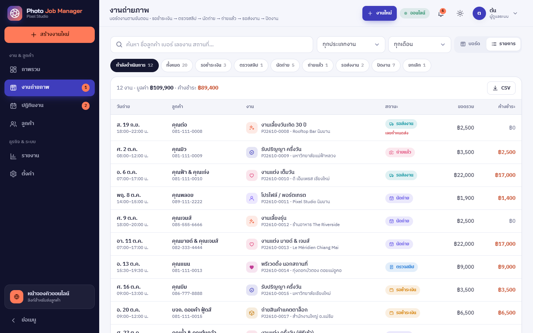Open ตั้งค่า via the gear icon in the sidebar
Screen dimensions: 533x333
point(13,174)
